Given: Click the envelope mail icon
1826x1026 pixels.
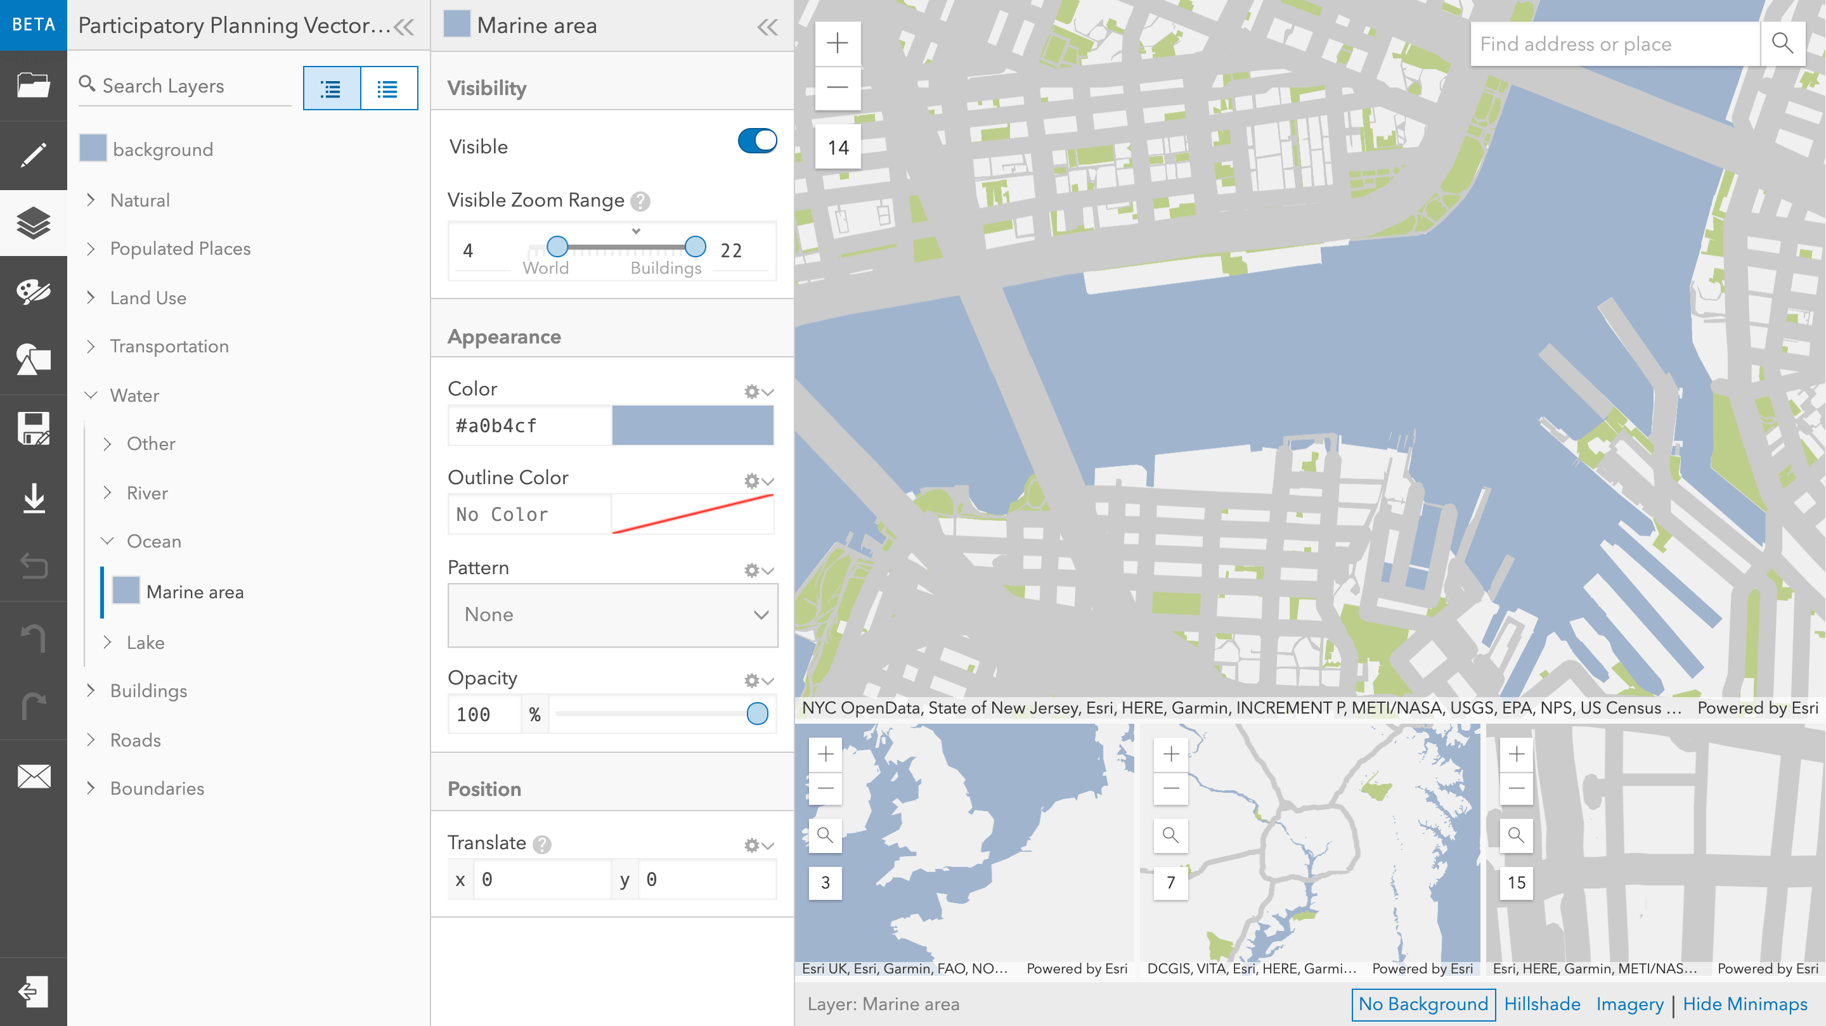Looking at the screenshot, I should click(34, 776).
